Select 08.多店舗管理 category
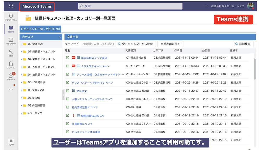The image size is (261, 150). (x=36, y=105)
